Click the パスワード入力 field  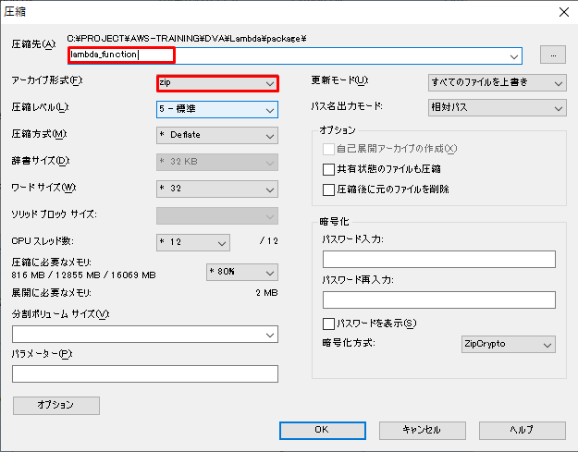[x=438, y=259]
